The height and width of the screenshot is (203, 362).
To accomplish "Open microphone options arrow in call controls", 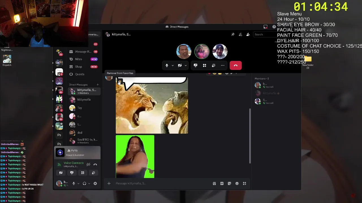I will pos(173,65).
